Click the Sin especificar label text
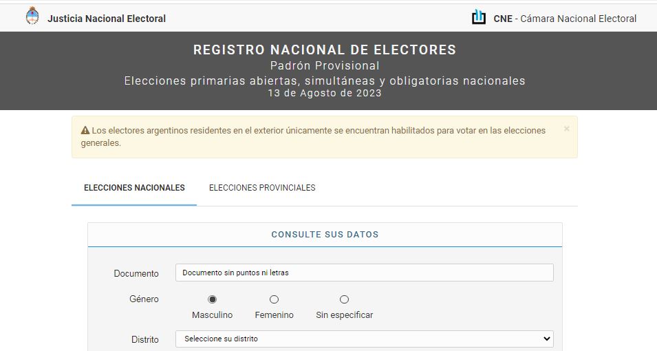The image size is (657, 351). tap(345, 315)
